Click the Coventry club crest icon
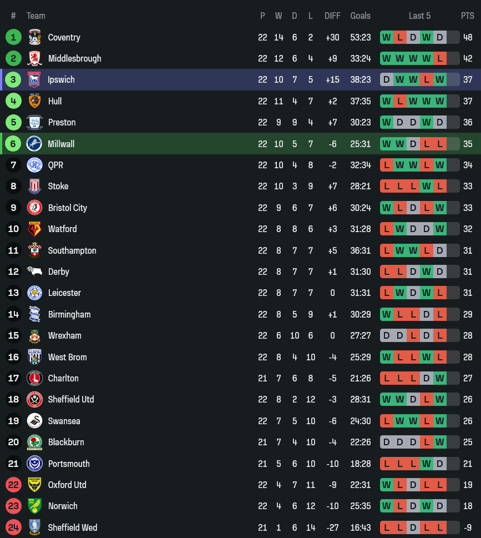Image resolution: width=481 pixels, height=538 pixels. click(34, 37)
